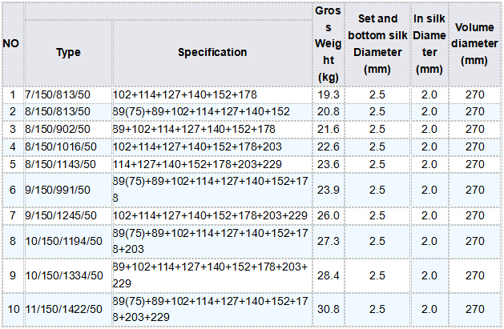Select type cell 7/150/813/50

58,94
